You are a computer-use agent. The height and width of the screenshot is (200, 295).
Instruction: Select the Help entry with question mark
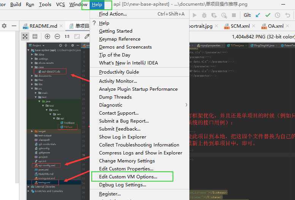click(140, 23)
